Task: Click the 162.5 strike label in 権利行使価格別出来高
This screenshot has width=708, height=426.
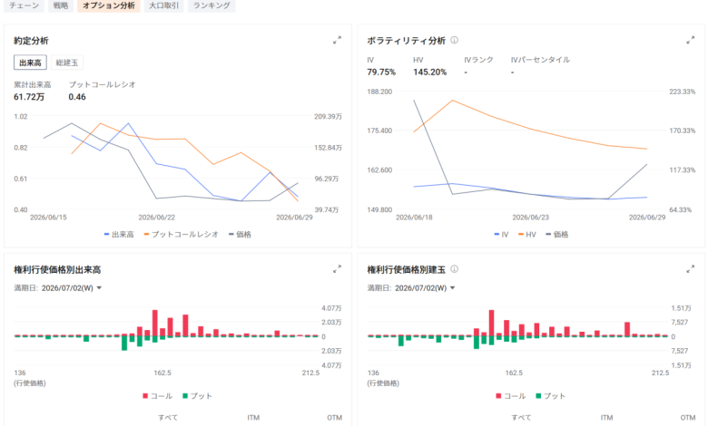Action: point(162,373)
